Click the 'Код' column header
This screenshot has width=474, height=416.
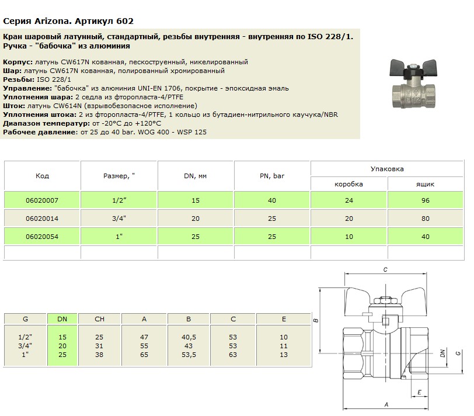tap(42, 176)
